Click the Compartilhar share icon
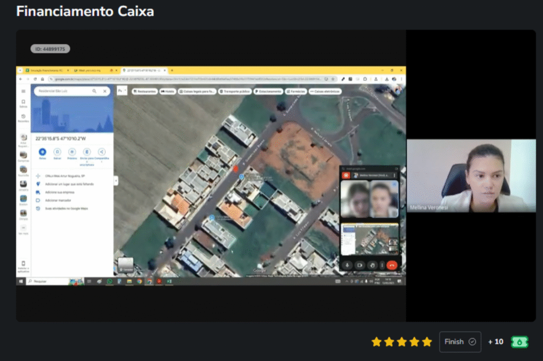Viewport: 543px width, 361px height. pos(102,152)
